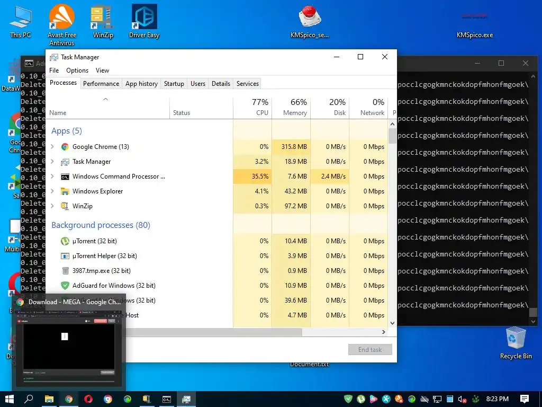Select the Apps (5) group header
This screenshot has height=407, width=542.
pos(67,131)
